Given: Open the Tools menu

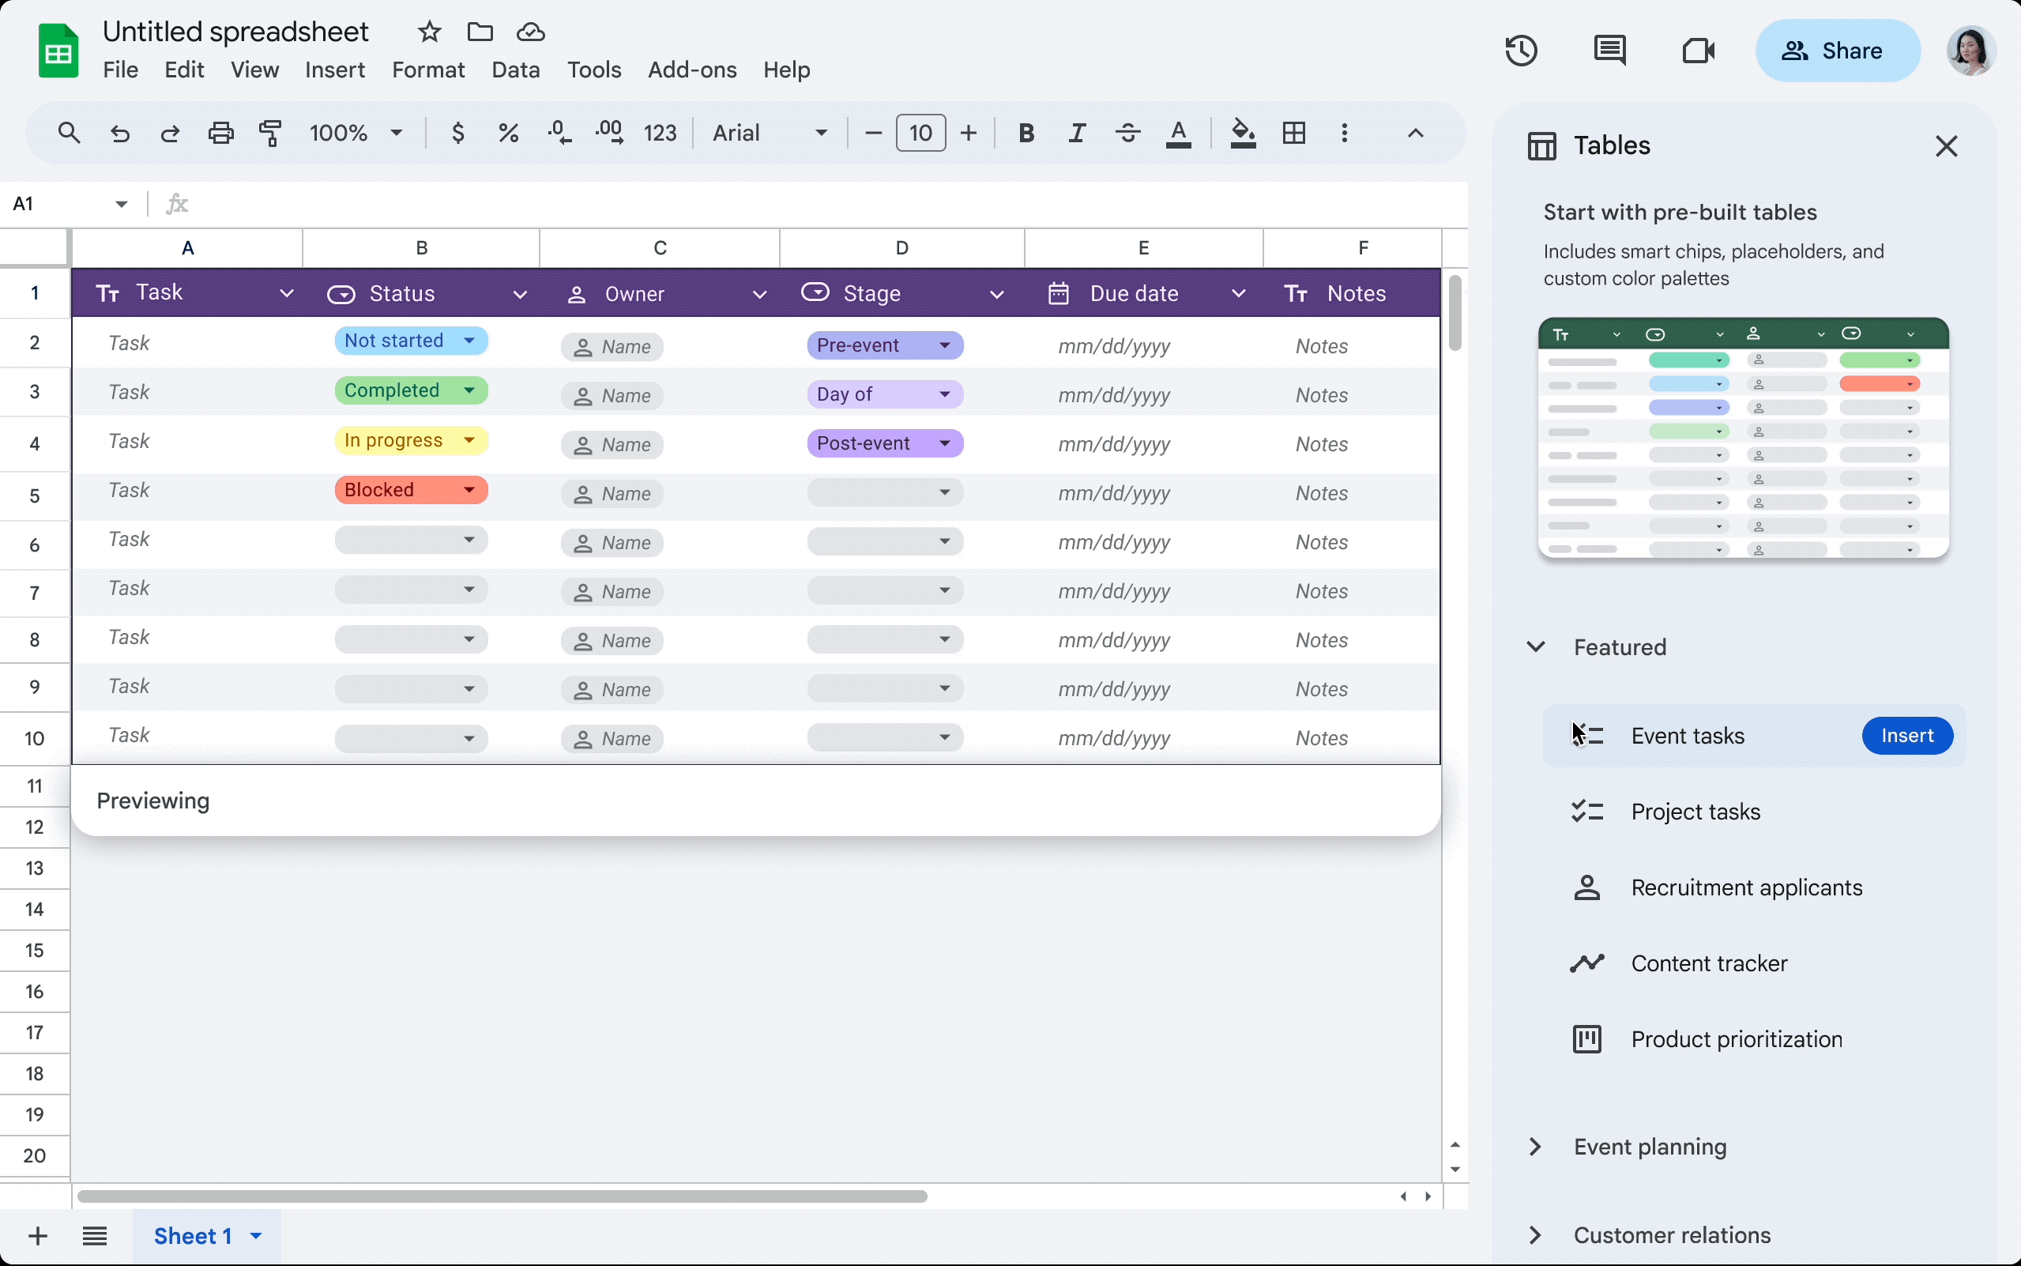Looking at the screenshot, I should (593, 69).
